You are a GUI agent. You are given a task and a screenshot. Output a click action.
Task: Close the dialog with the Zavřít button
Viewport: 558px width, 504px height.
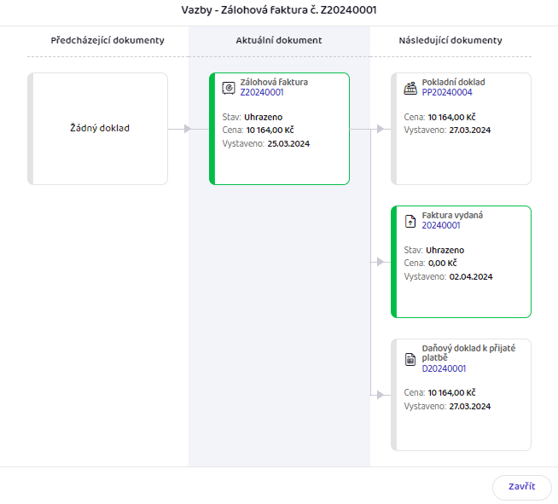tap(521, 487)
